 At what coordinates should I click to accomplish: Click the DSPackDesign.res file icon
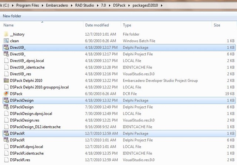[6, 120]
